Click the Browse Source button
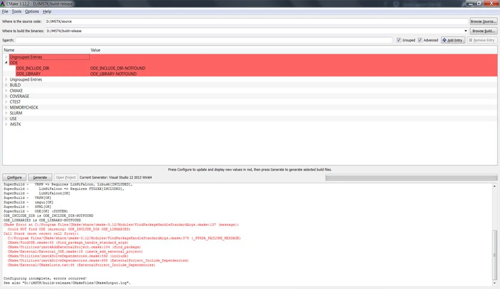Image resolution: width=500 pixels, height=289 pixels. pos(483,21)
